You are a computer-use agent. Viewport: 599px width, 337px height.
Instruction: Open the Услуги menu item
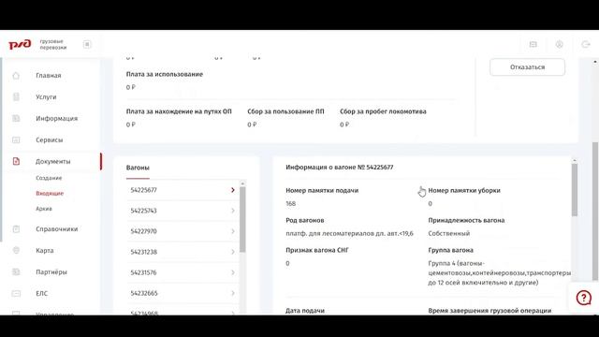(x=46, y=97)
